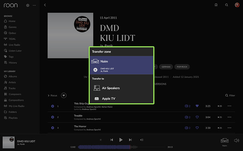The height and width of the screenshot is (151, 243).
Task: Open more options for Trouble
Action: coord(230,117)
